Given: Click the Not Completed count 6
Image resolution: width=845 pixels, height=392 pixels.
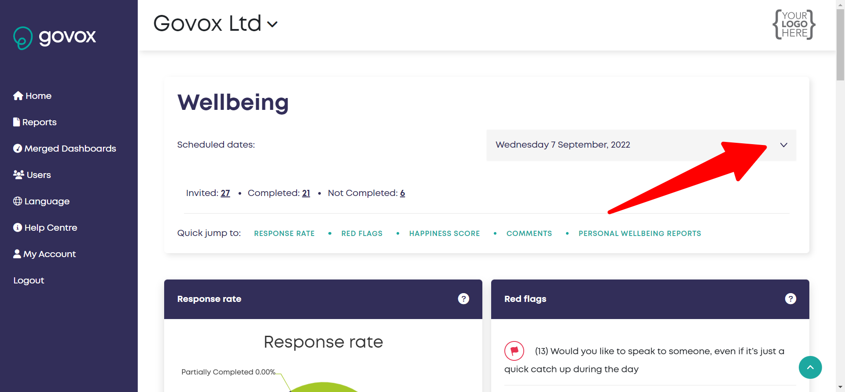Looking at the screenshot, I should click(x=402, y=193).
